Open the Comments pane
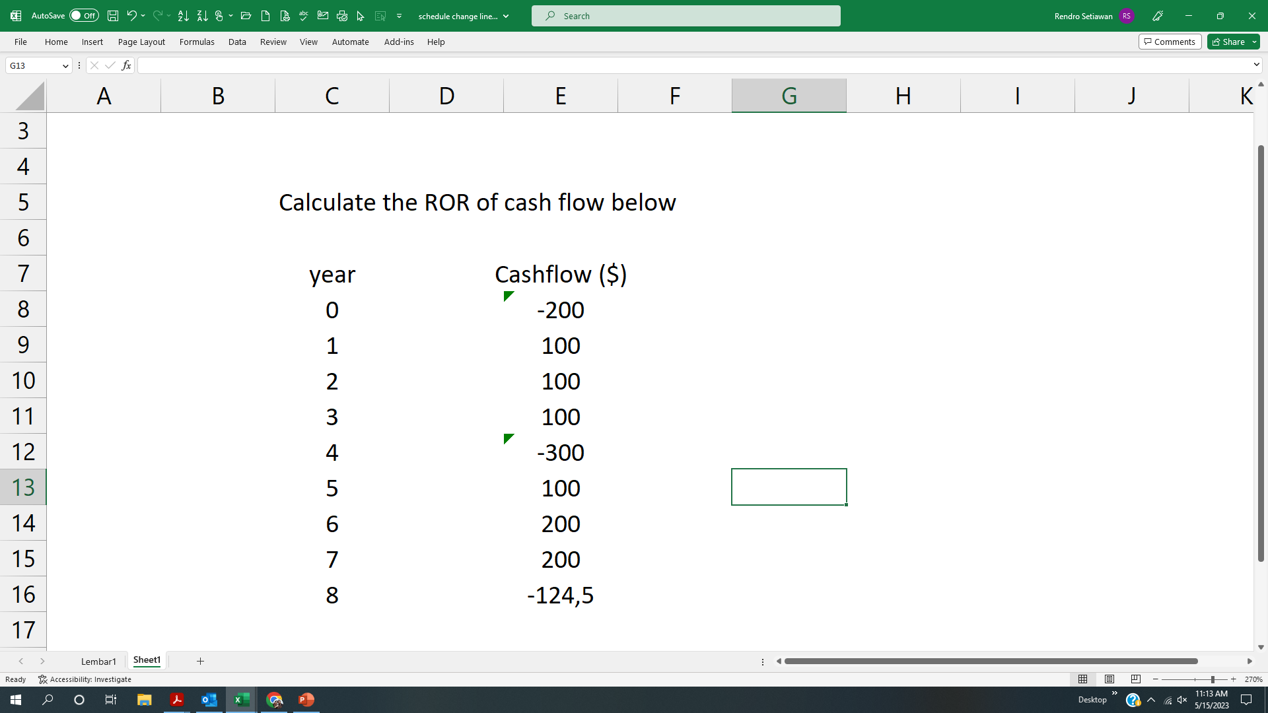 (x=1170, y=41)
